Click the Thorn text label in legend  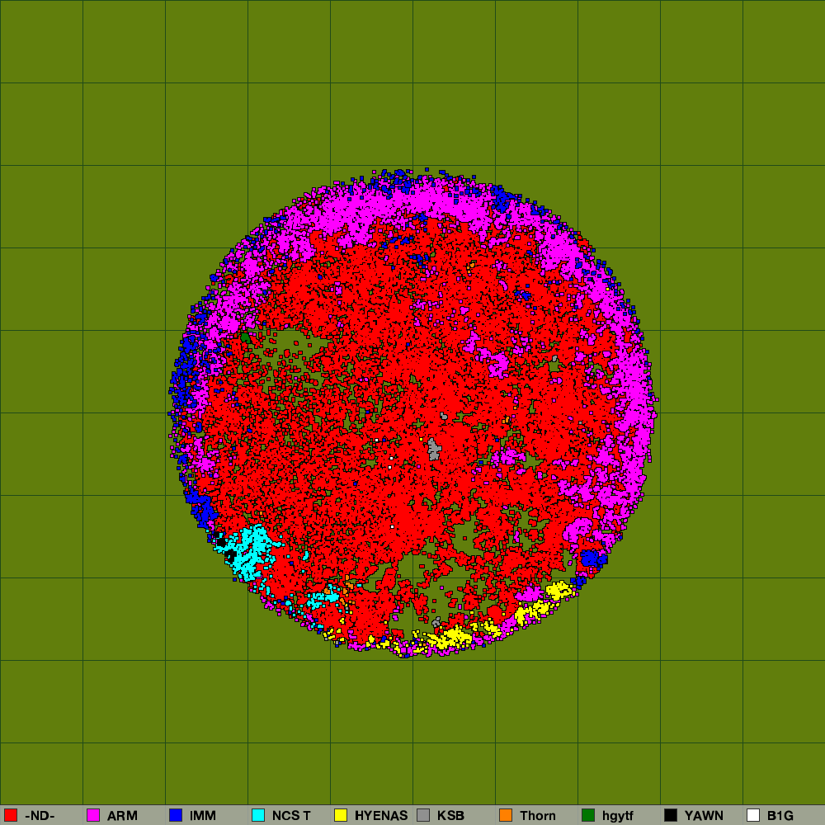[x=537, y=816]
